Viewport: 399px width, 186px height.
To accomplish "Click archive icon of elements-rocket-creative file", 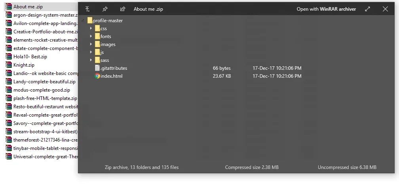I will coord(9,40).
